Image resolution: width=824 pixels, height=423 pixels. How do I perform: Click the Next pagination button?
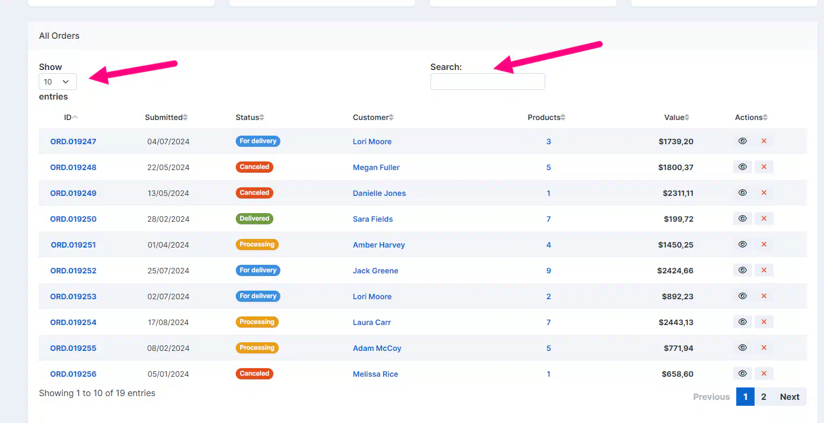[x=789, y=397]
